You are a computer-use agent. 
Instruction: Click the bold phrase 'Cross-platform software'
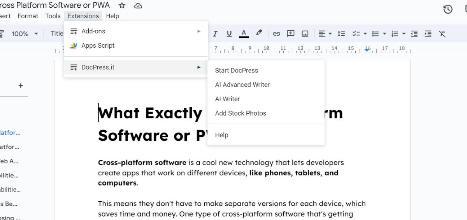[x=142, y=163]
